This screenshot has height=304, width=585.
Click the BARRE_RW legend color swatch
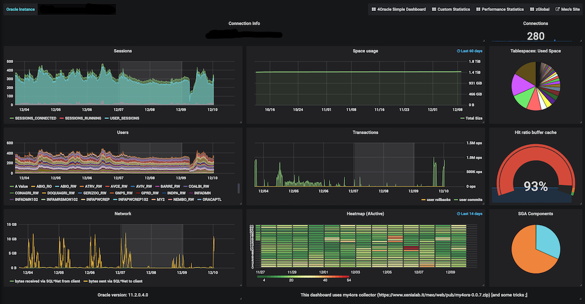coord(157,186)
